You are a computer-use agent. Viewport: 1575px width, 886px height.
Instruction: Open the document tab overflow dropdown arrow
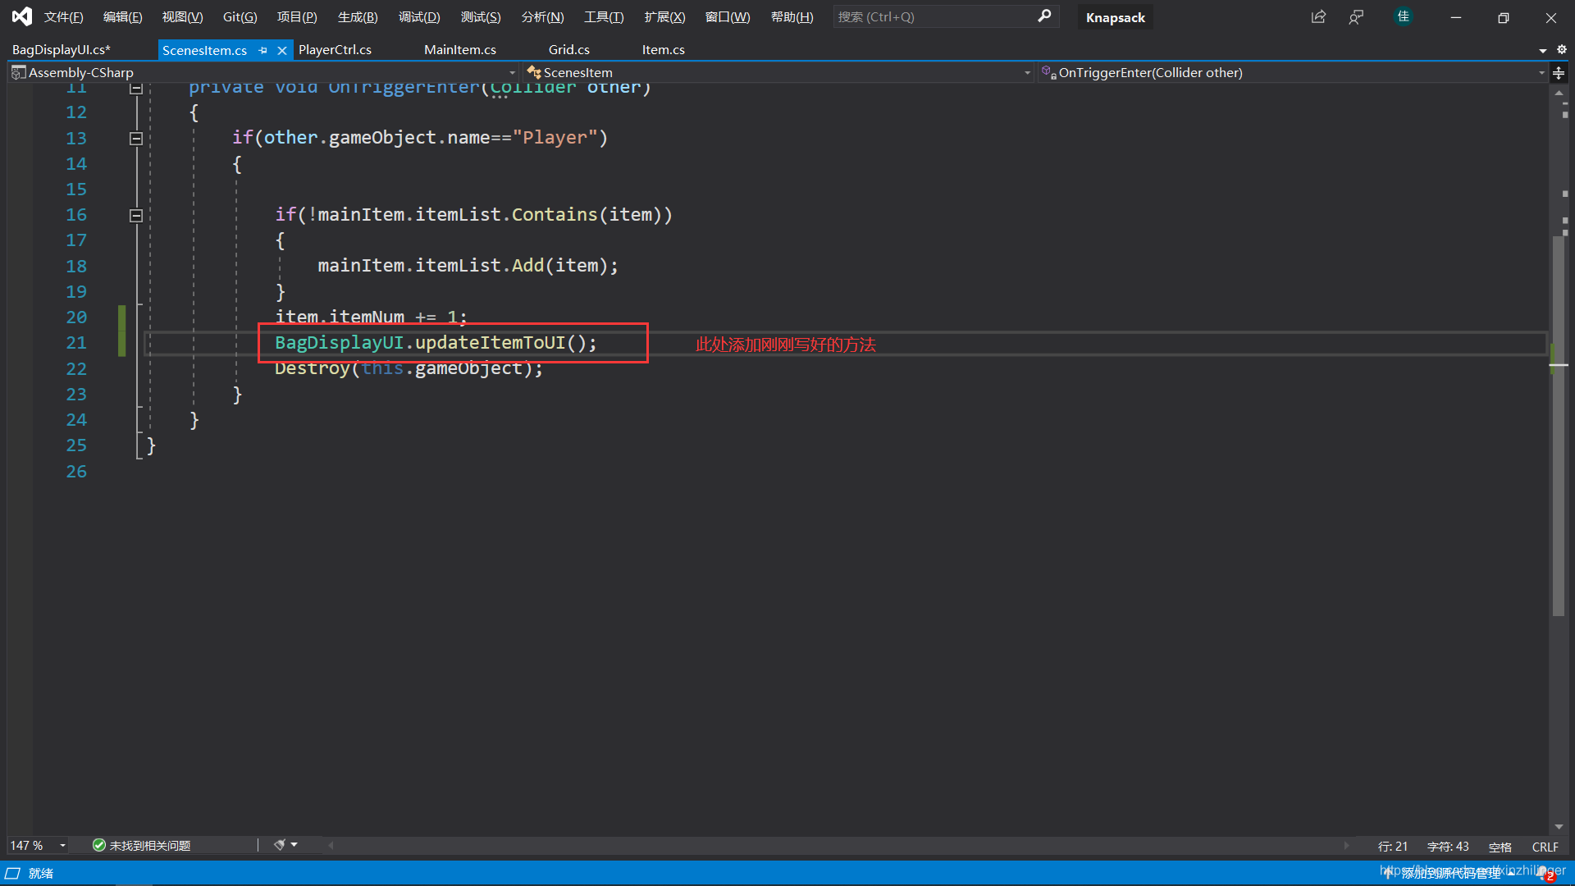(1543, 50)
